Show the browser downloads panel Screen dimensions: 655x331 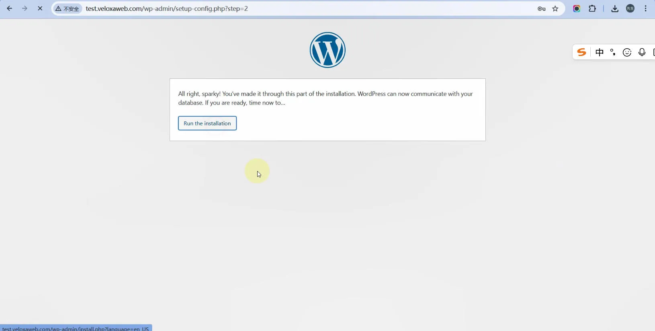tap(615, 9)
